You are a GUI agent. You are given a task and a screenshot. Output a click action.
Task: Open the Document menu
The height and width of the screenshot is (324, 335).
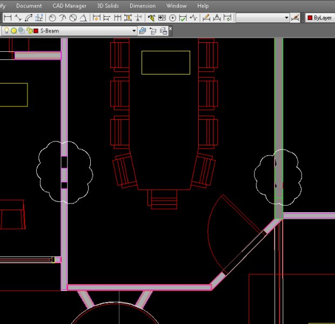[29, 6]
